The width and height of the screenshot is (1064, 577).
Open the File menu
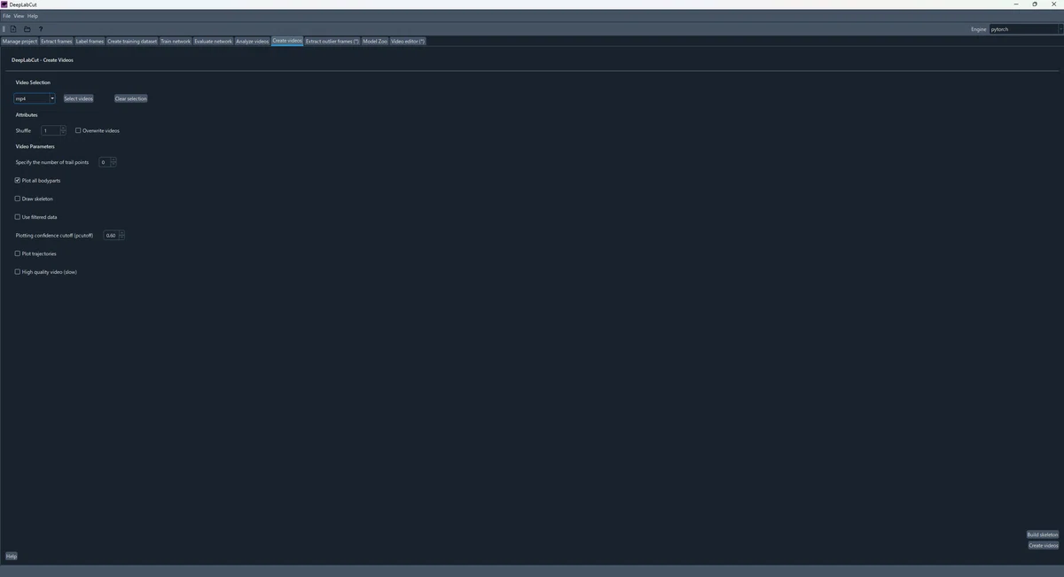coord(6,16)
